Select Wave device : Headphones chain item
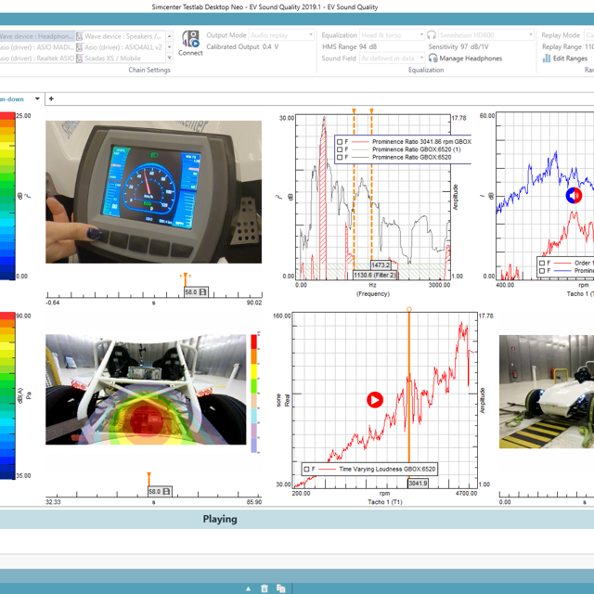The image size is (594, 594). tap(37, 36)
